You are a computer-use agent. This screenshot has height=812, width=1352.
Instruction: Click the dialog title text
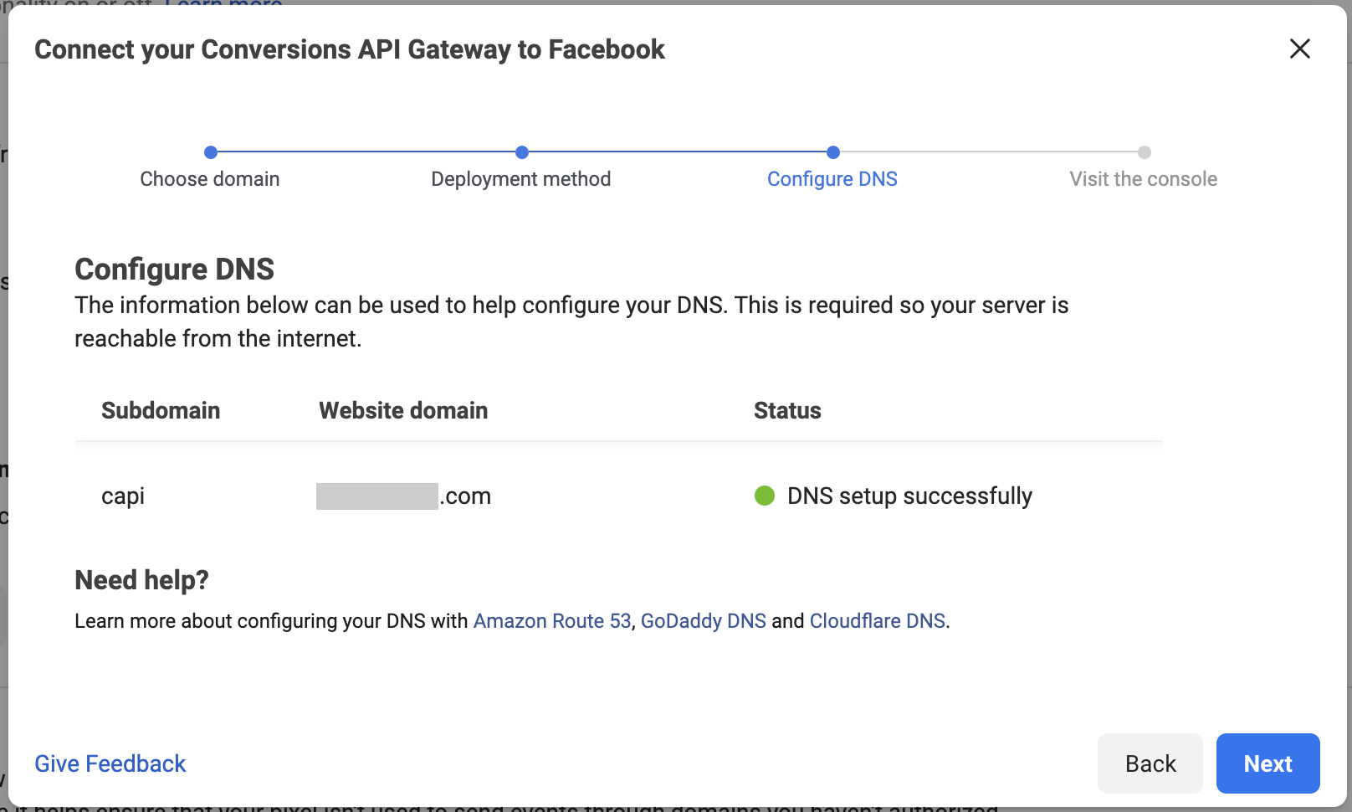(x=350, y=49)
